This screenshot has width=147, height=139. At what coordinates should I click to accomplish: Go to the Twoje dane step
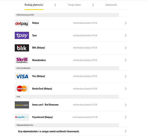coord(74,5)
